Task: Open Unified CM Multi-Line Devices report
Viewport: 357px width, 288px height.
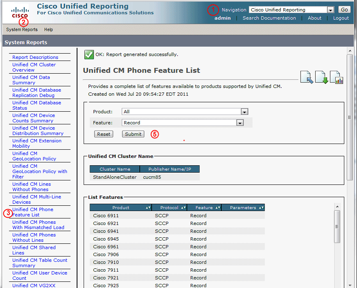Action: pos(37,200)
